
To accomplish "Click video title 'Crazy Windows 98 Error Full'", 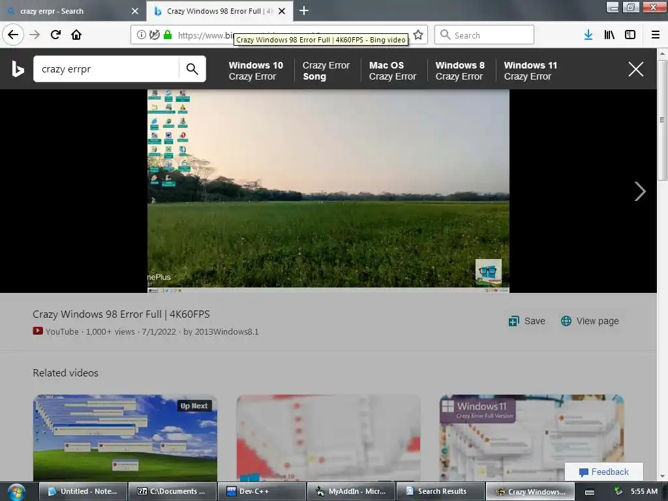I will point(121,314).
